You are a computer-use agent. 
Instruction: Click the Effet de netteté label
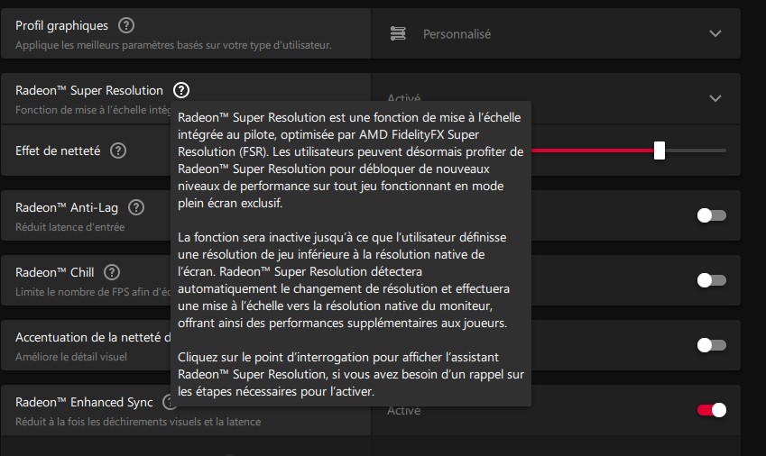pyautogui.click(x=58, y=150)
